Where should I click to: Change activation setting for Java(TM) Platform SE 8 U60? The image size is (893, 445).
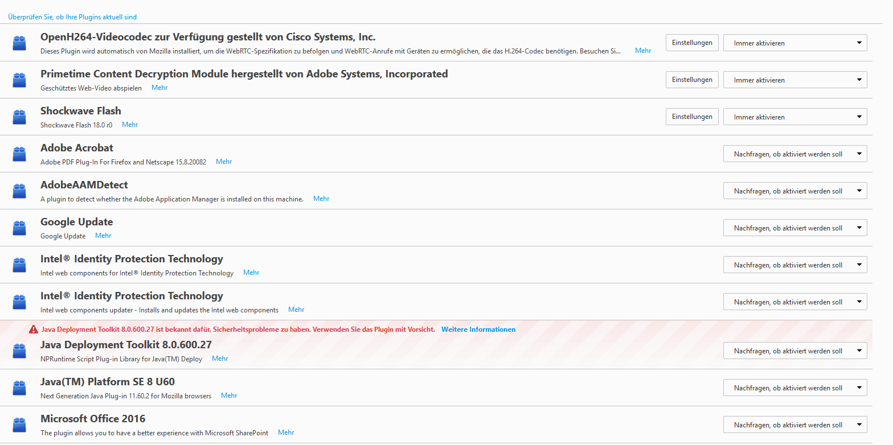[794, 388]
